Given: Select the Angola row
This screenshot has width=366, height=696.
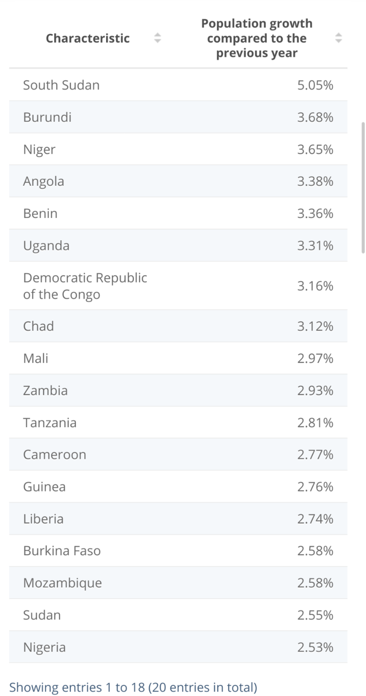Looking at the screenshot, I should 178,181.
